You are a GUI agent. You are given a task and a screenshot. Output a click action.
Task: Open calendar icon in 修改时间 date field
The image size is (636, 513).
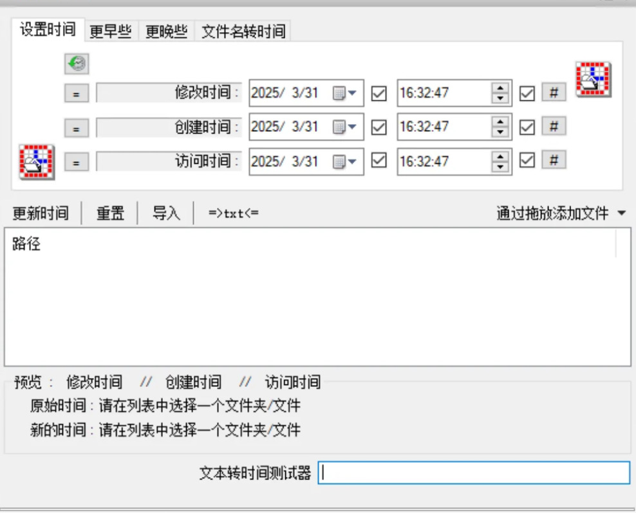pos(344,93)
